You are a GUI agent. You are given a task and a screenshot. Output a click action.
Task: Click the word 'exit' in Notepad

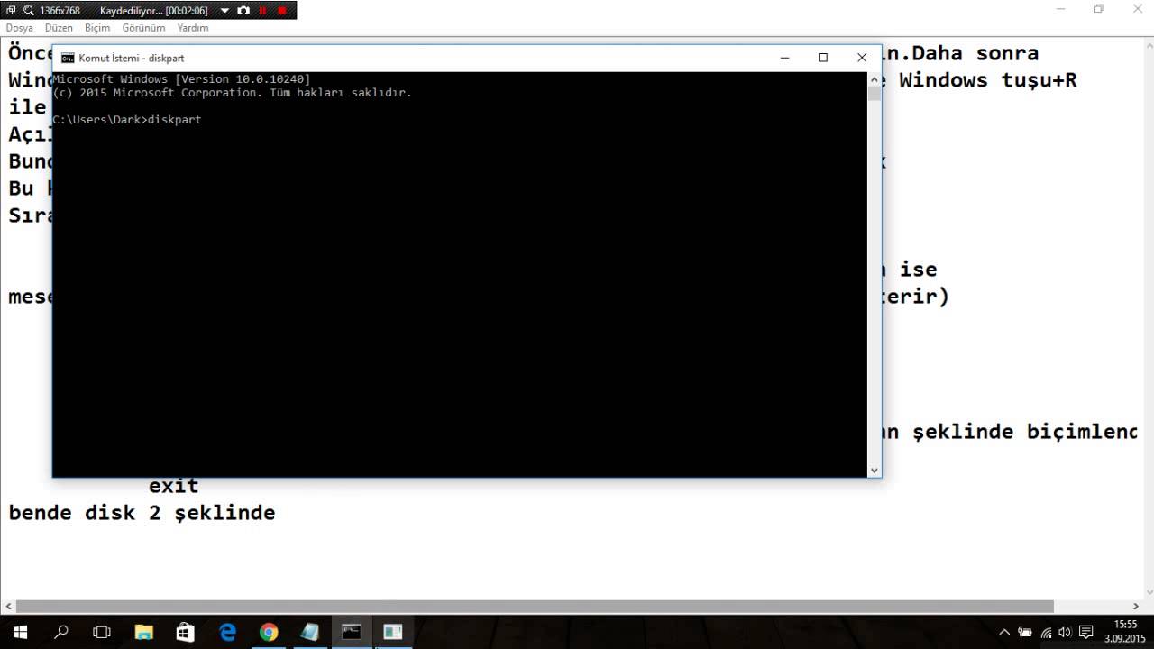tap(174, 486)
